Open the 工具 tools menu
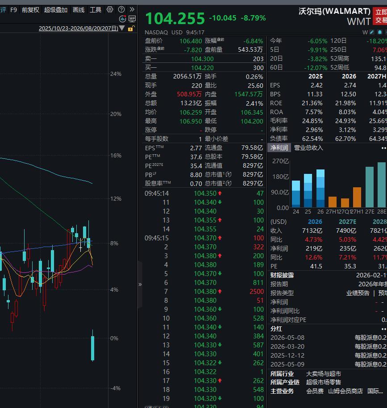 [x=96, y=10]
